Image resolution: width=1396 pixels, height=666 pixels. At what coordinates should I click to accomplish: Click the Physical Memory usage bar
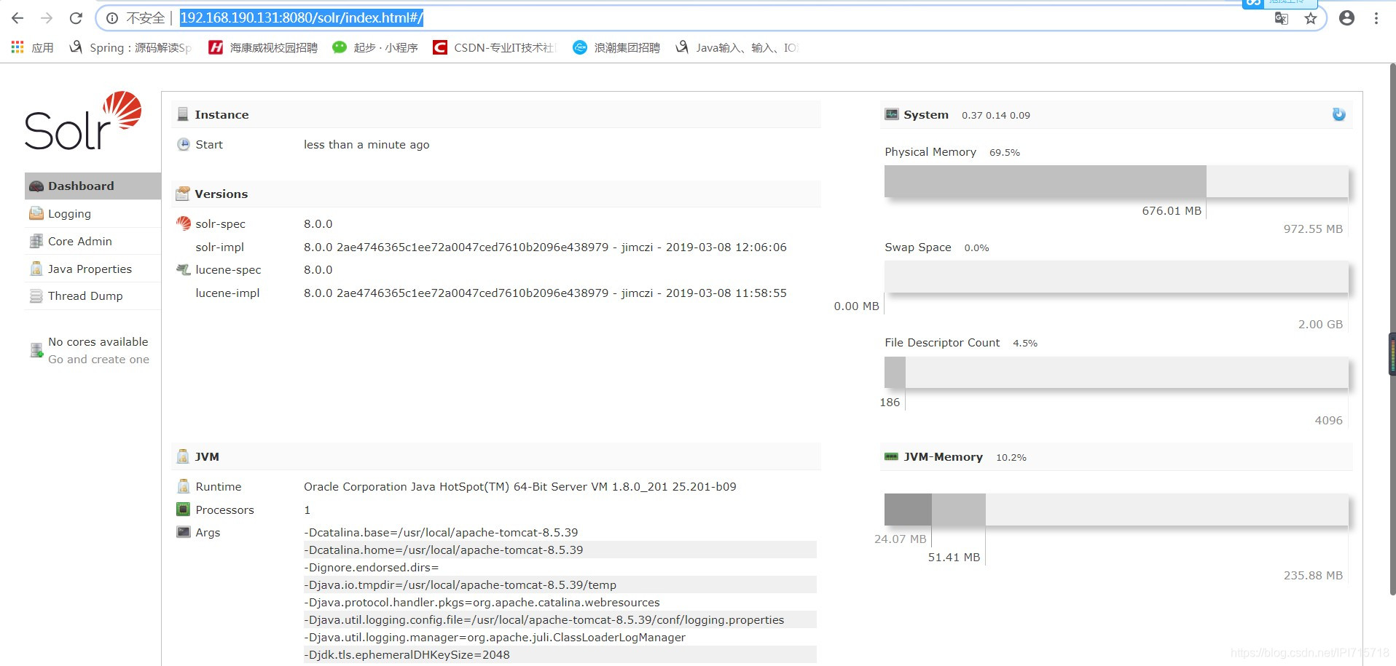1116,181
